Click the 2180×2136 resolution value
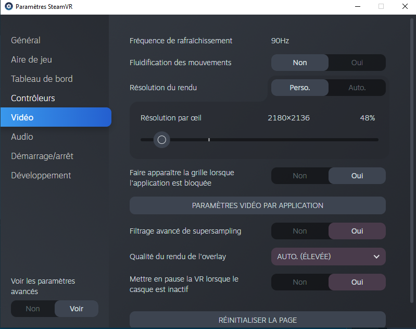416x329 pixels. (x=288, y=118)
